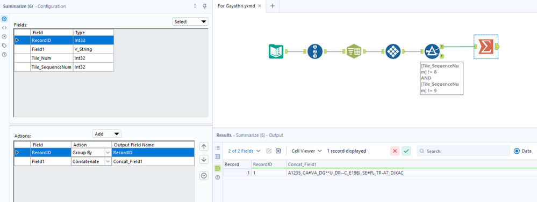The height and width of the screenshot is (202, 537).
Task: Click the Filter tool's False output anchor
Action: 442,56
